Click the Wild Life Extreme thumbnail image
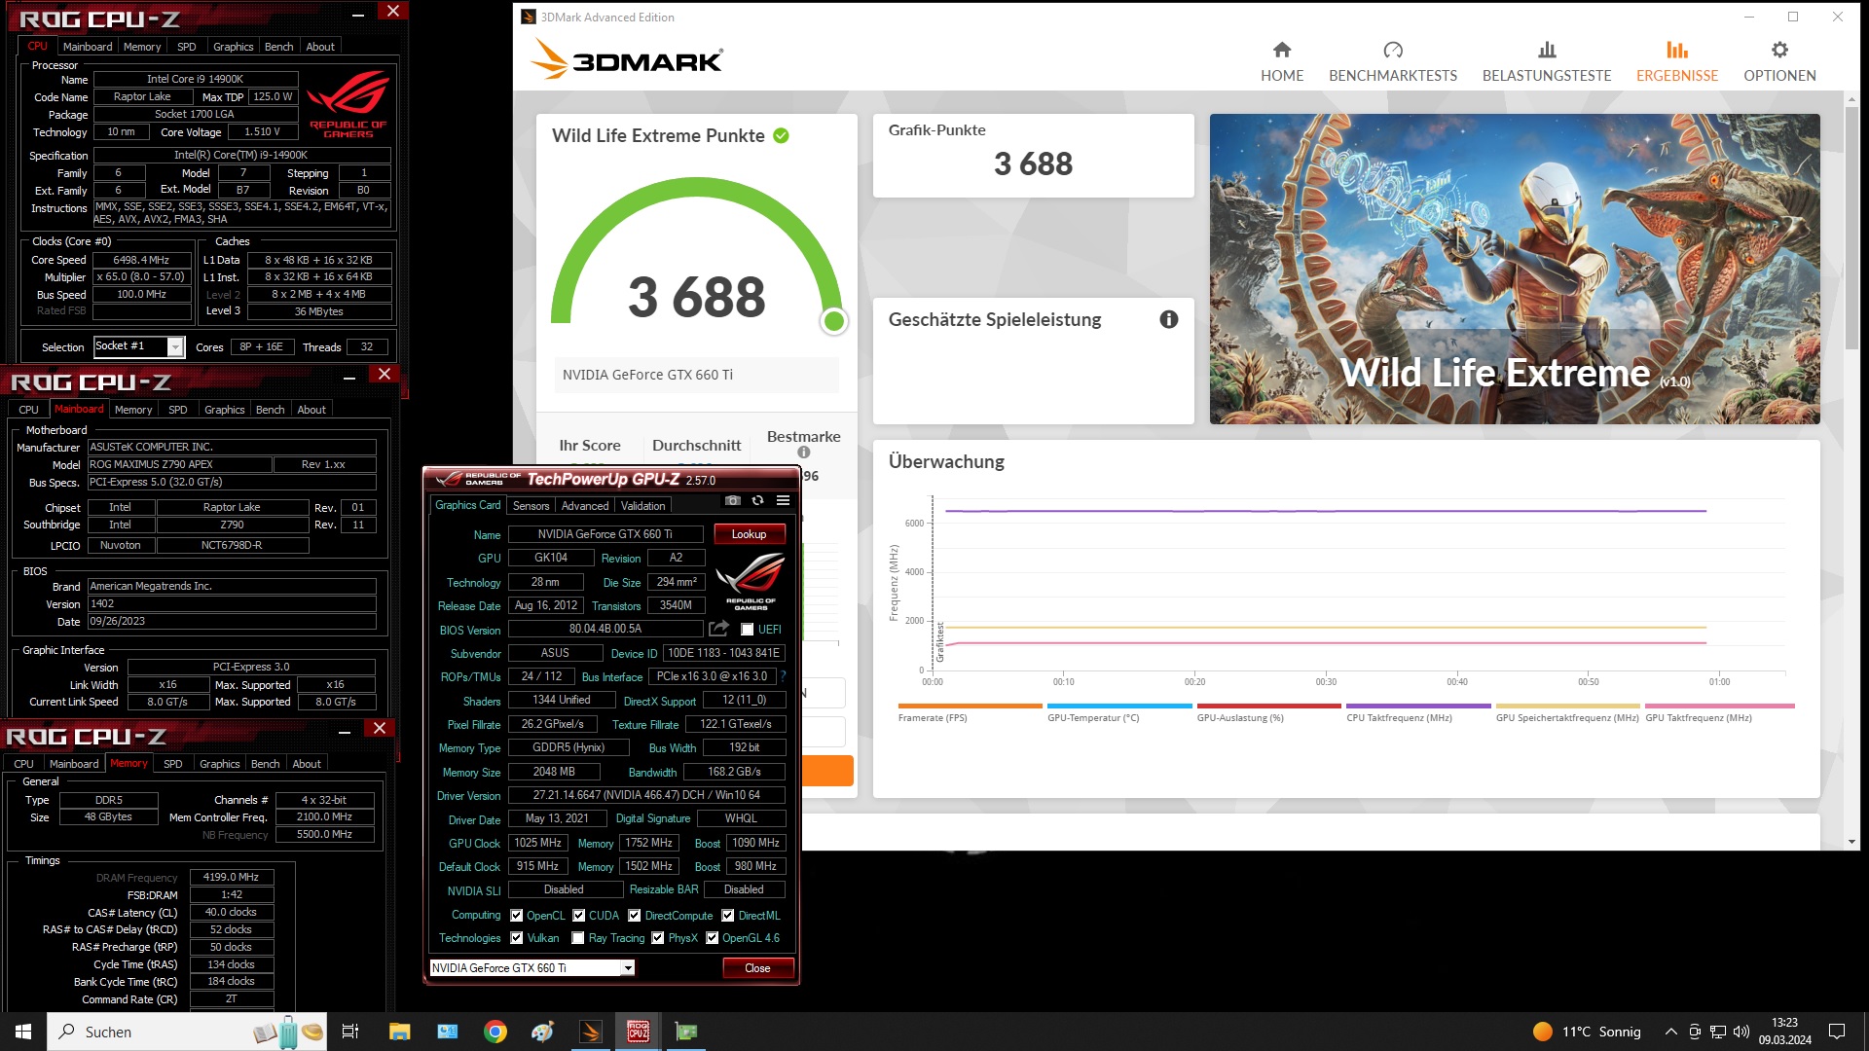Image resolution: width=1869 pixels, height=1051 pixels. [1515, 269]
